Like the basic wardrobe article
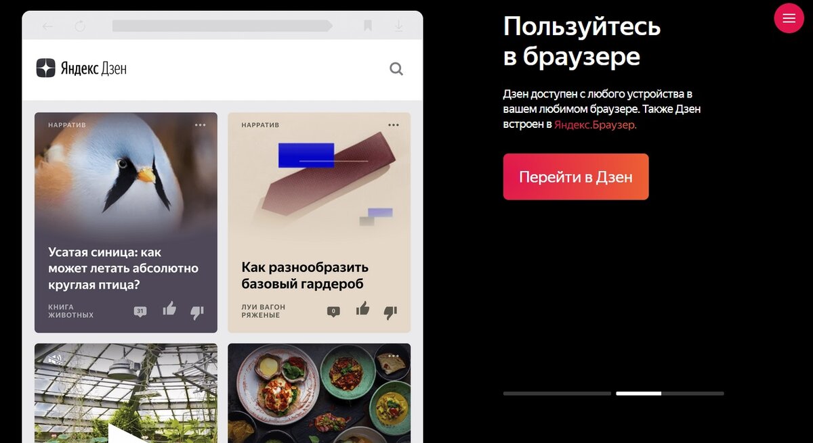Screen dimensions: 813x443 (x=363, y=309)
